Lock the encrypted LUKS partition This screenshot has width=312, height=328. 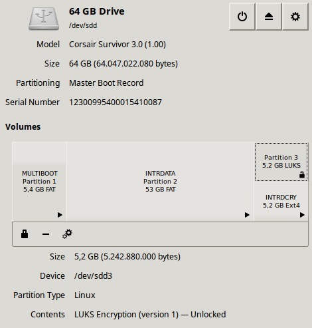(25, 234)
